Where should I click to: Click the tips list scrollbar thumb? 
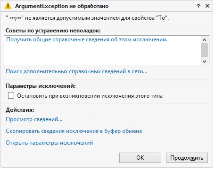coord(204,50)
